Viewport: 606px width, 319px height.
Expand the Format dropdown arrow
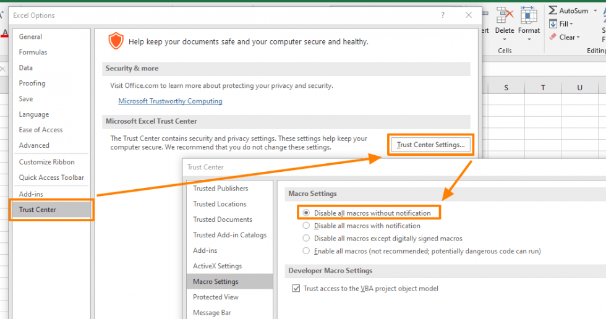pyautogui.click(x=529, y=40)
